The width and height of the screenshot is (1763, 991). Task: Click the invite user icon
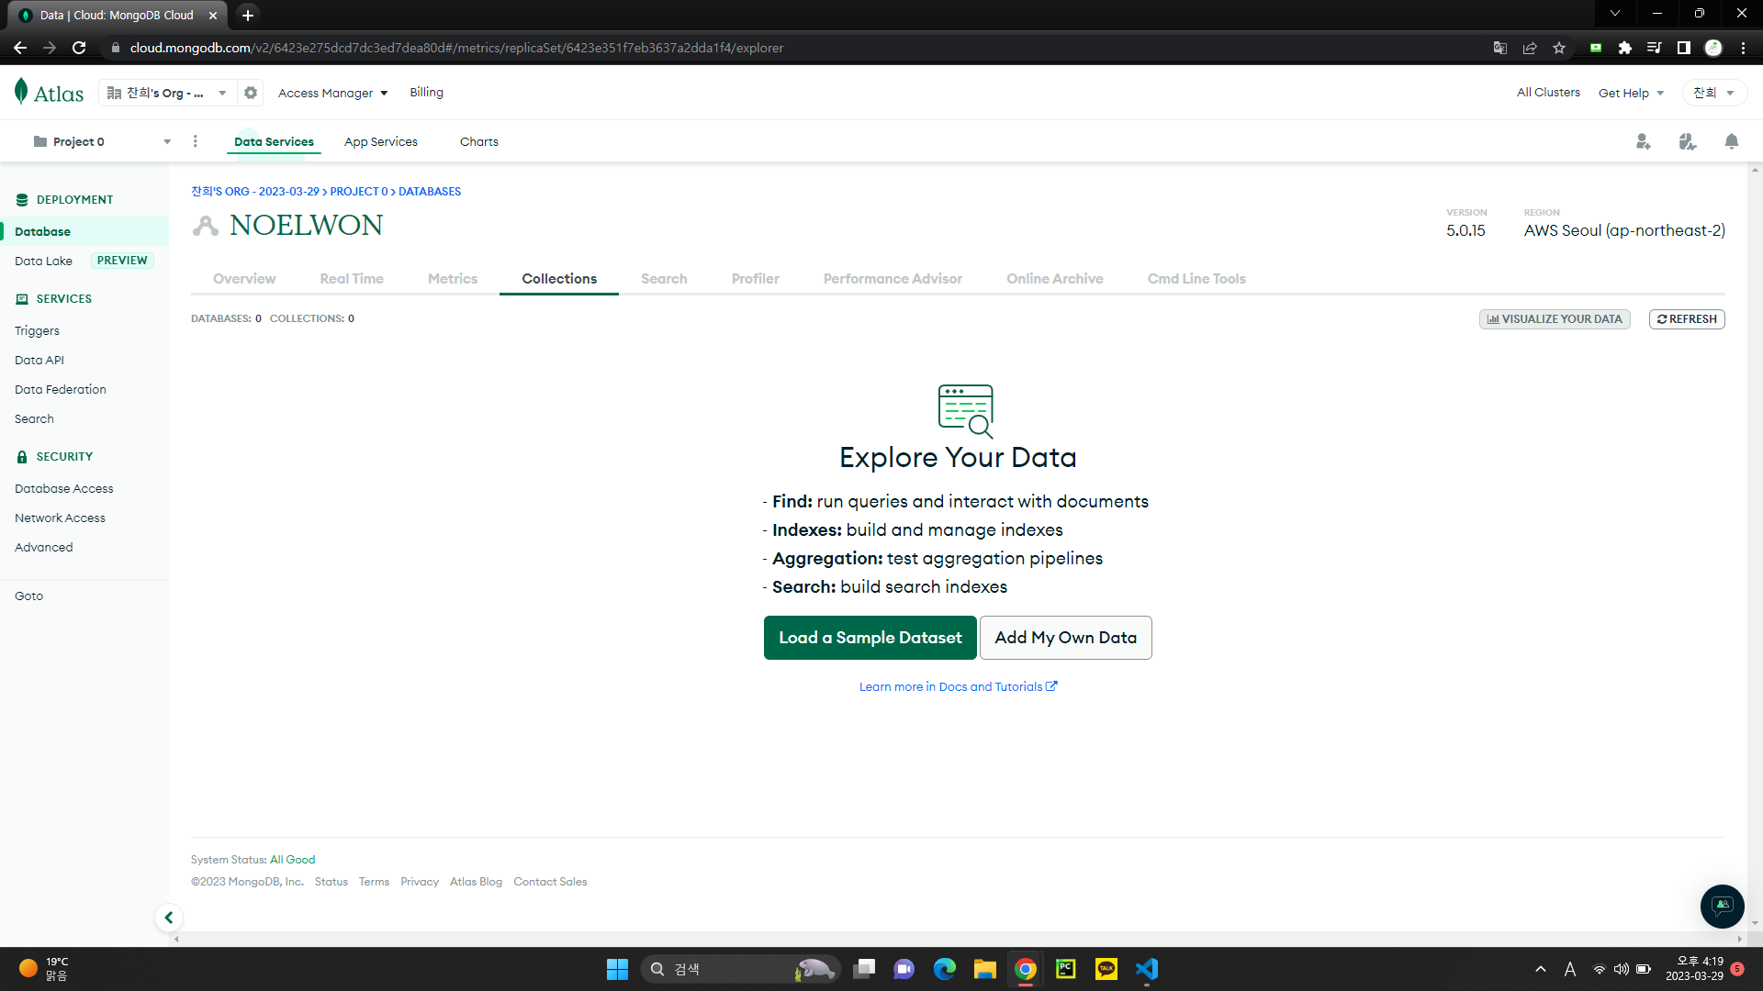point(1644,141)
